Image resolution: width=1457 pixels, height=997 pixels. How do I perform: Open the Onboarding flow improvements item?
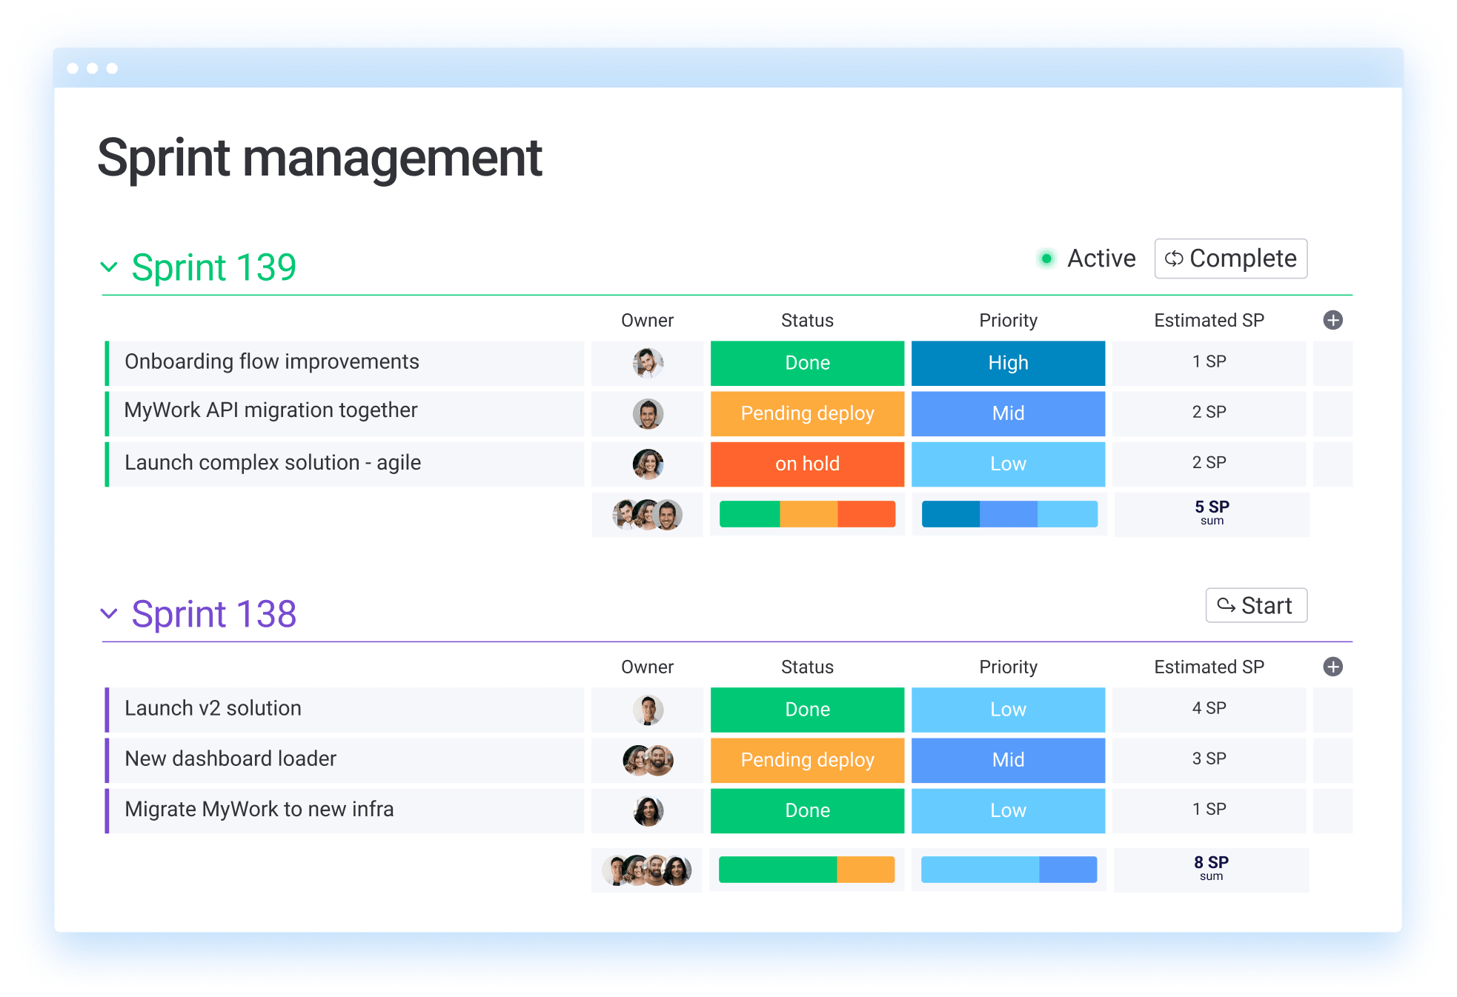point(345,363)
